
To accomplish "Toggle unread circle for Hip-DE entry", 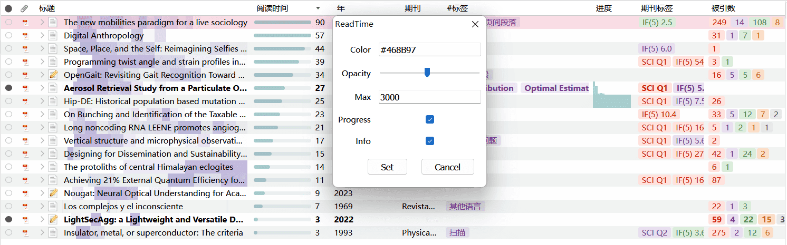I will coord(8,101).
